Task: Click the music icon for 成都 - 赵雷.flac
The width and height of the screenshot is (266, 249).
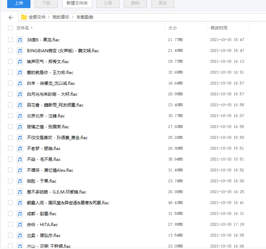Action: (x=20, y=213)
